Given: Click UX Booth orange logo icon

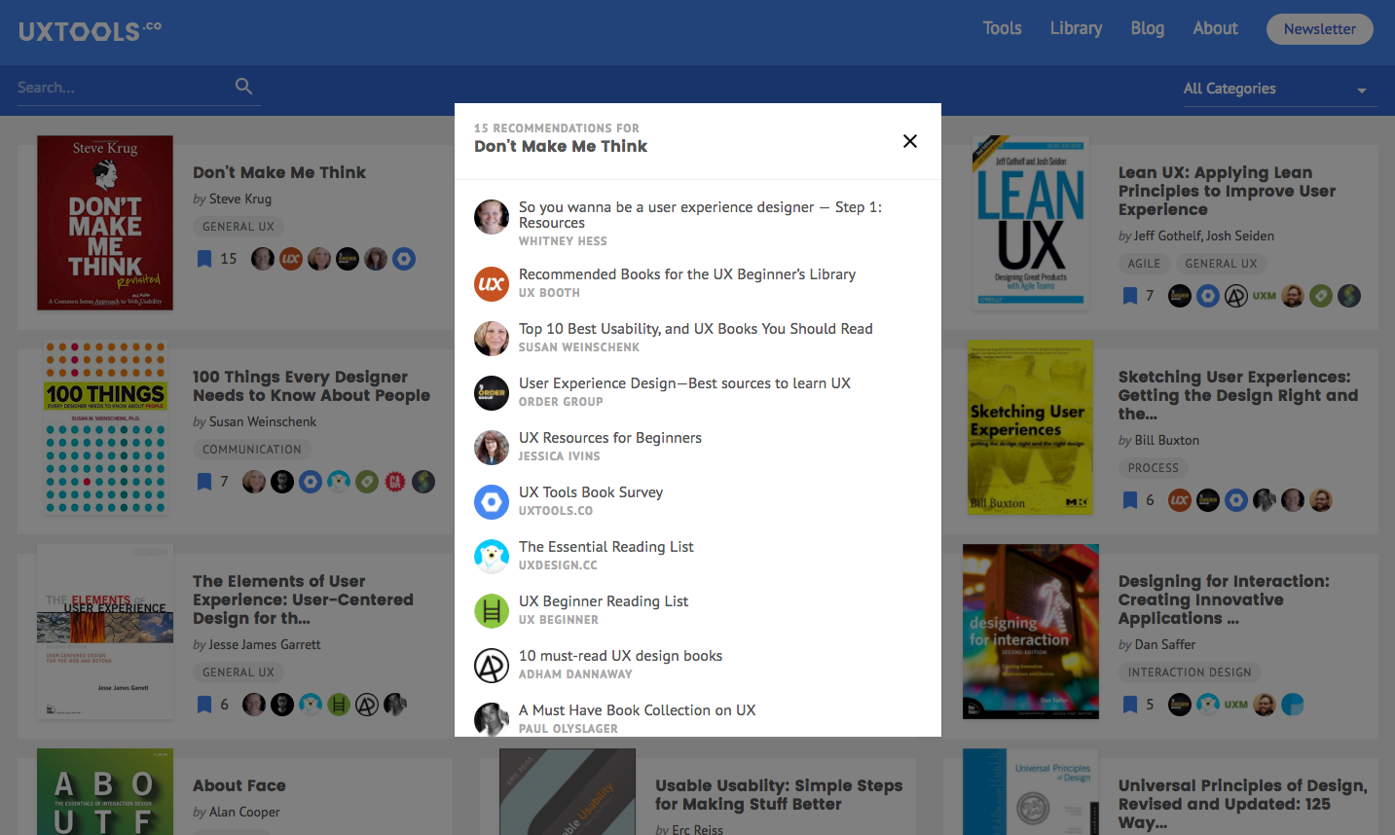Looking at the screenshot, I should tap(492, 284).
